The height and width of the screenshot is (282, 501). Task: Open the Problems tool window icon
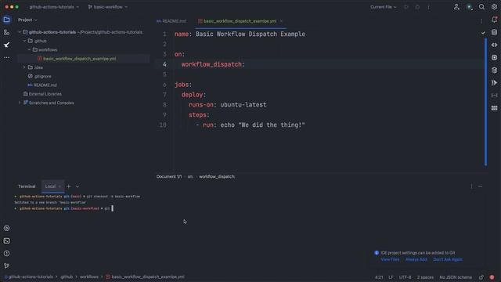(6, 253)
